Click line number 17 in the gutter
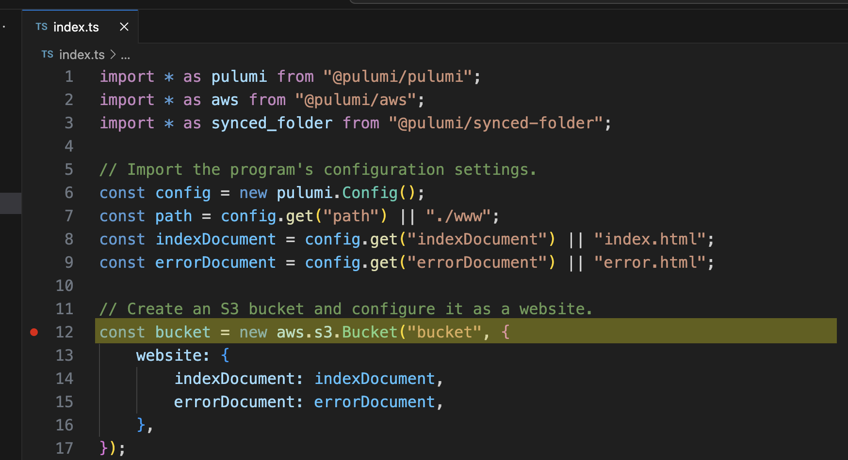Screen dimensions: 848x460 (x=65, y=448)
